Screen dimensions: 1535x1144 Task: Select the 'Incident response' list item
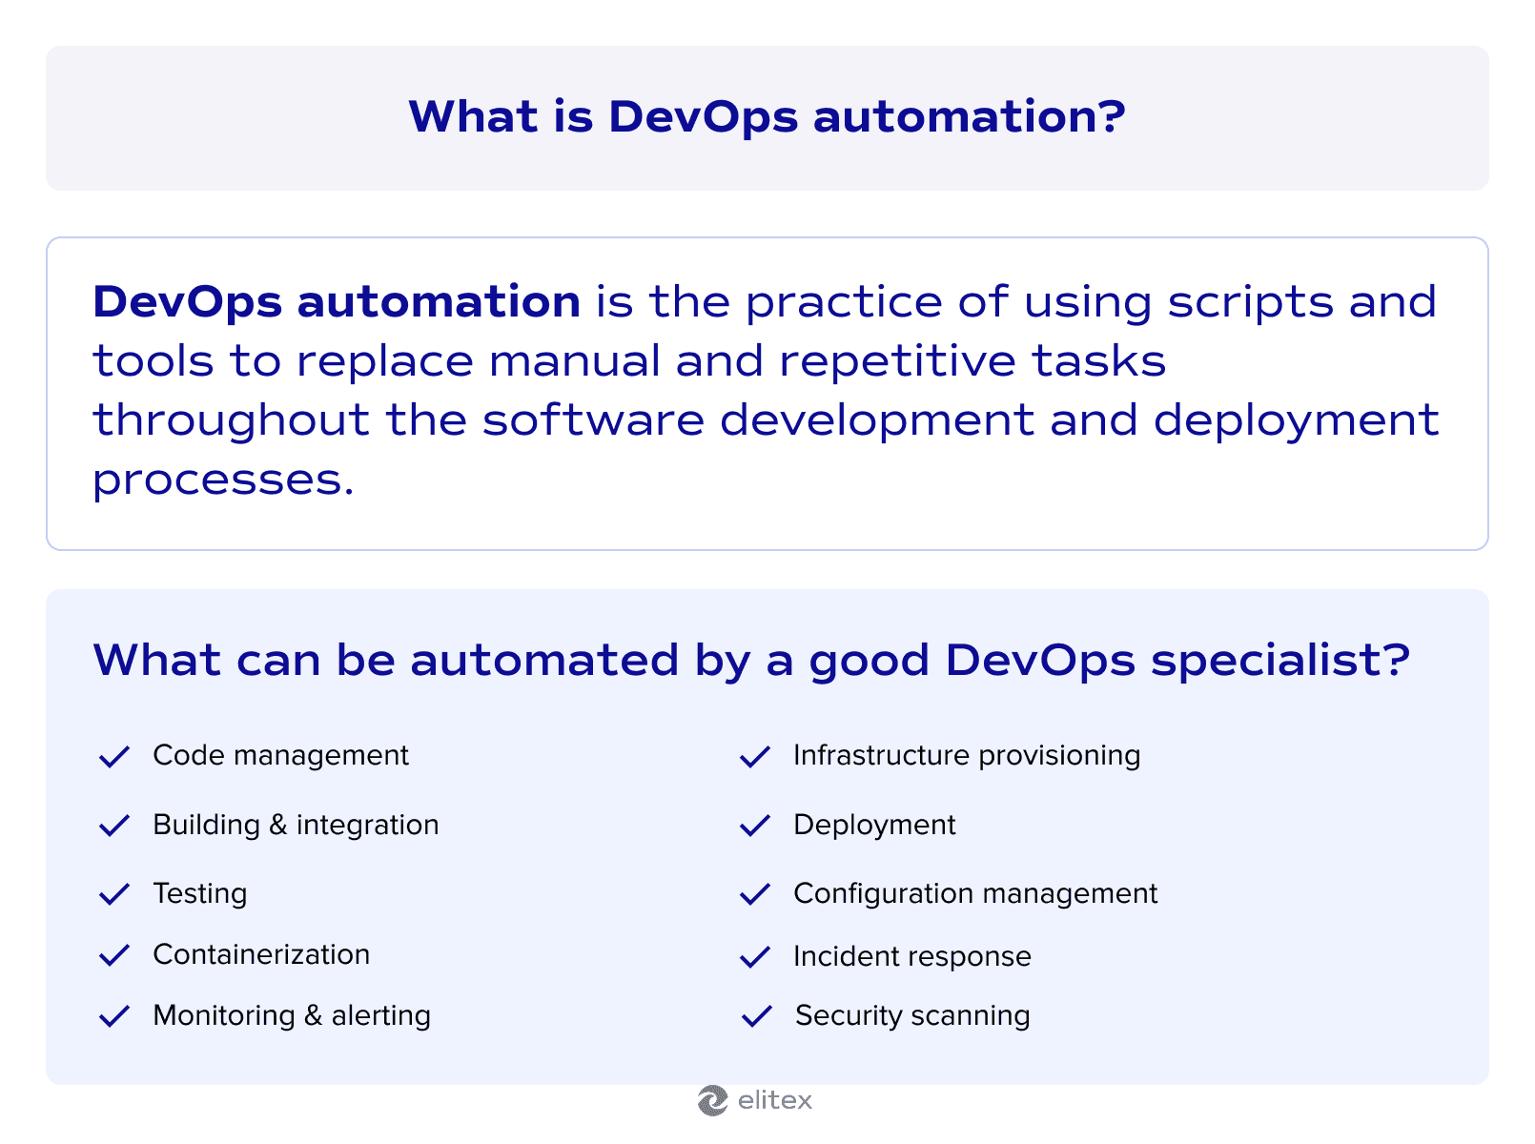tap(912, 956)
